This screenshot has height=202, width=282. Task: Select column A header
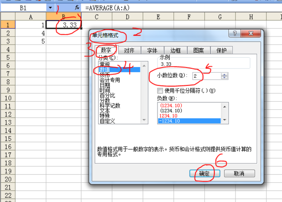[x=31, y=17]
